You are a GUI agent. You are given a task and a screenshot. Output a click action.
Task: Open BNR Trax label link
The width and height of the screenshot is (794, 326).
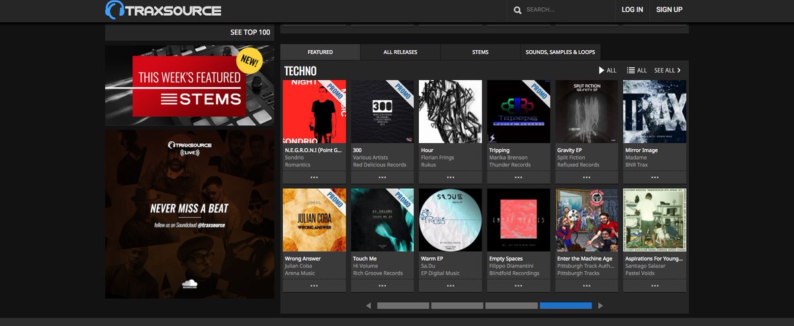coord(638,165)
